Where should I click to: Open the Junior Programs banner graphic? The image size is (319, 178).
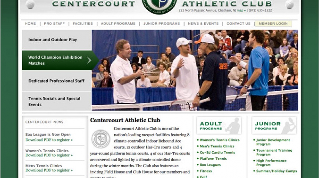(274, 125)
